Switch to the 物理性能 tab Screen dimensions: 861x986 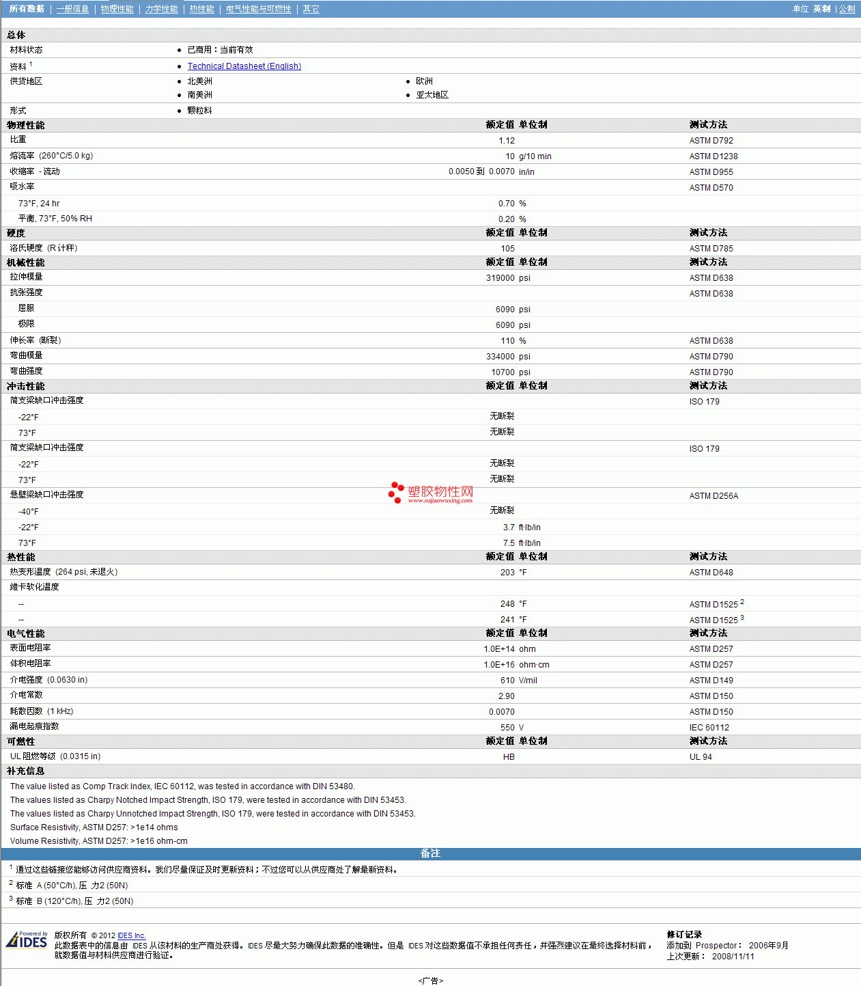[x=117, y=9]
